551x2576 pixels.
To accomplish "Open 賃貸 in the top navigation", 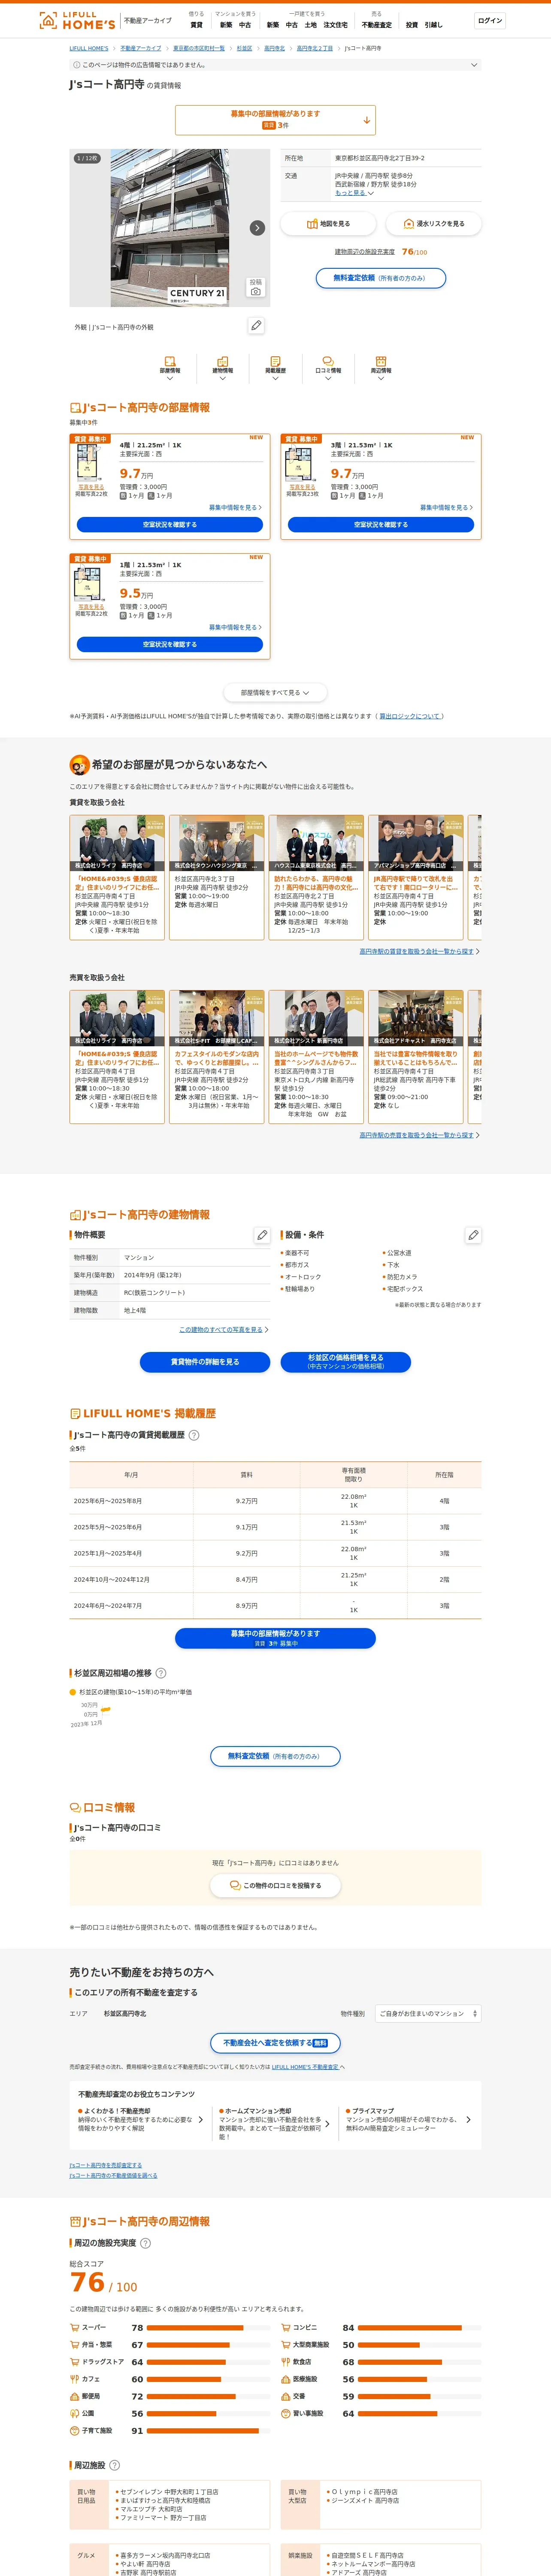I will pyautogui.click(x=196, y=25).
